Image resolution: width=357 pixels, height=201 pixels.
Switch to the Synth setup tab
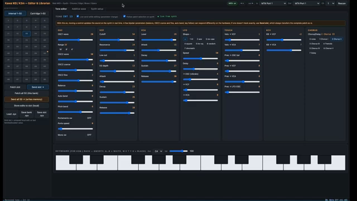coord(97,9)
